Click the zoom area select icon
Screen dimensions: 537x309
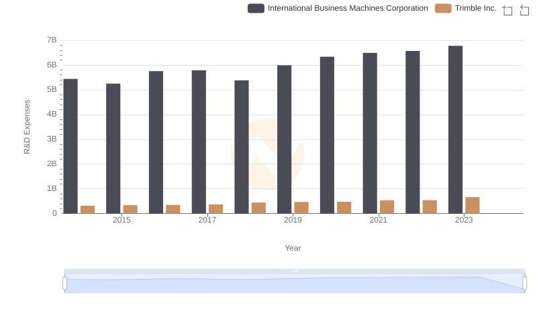(x=507, y=10)
